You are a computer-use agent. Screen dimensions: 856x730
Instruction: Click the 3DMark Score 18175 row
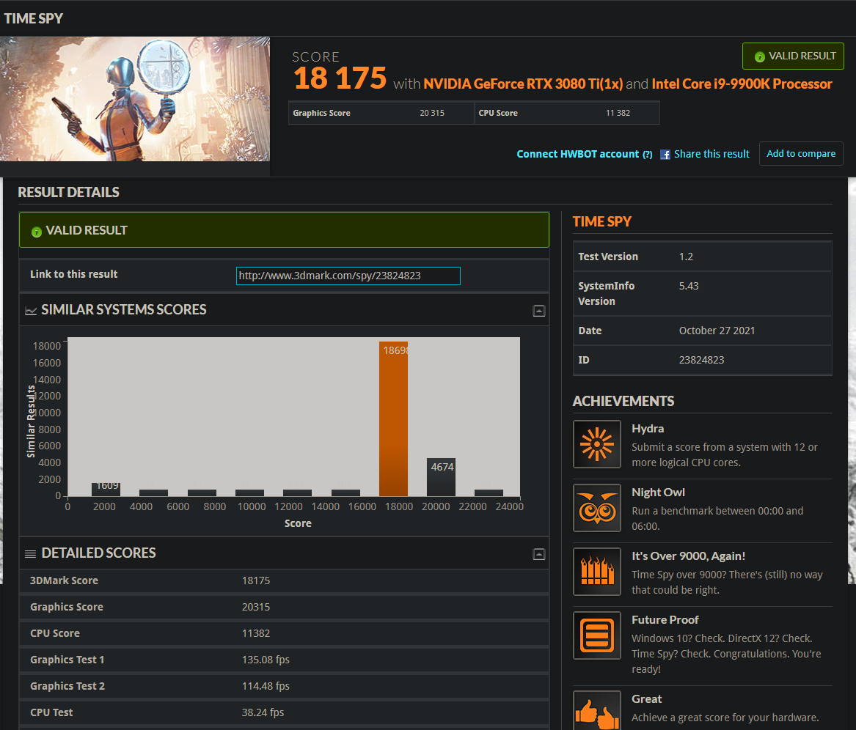pos(284,580)
